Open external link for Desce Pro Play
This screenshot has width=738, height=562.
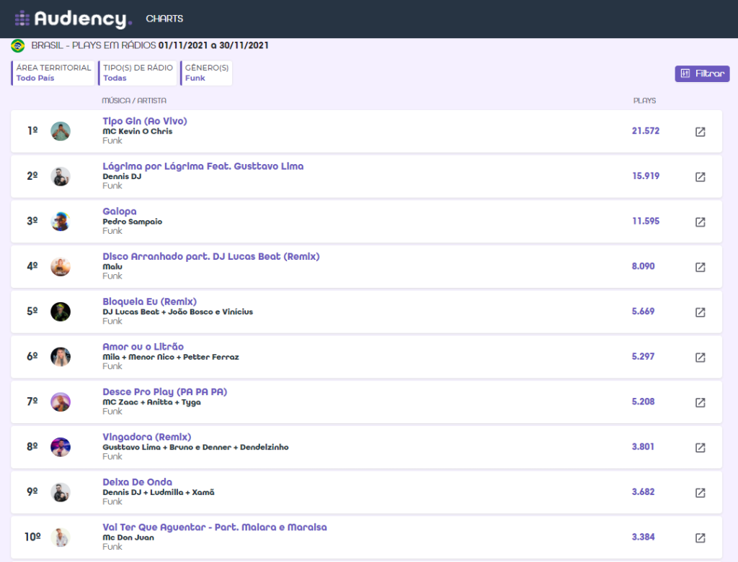click(700, 402)
